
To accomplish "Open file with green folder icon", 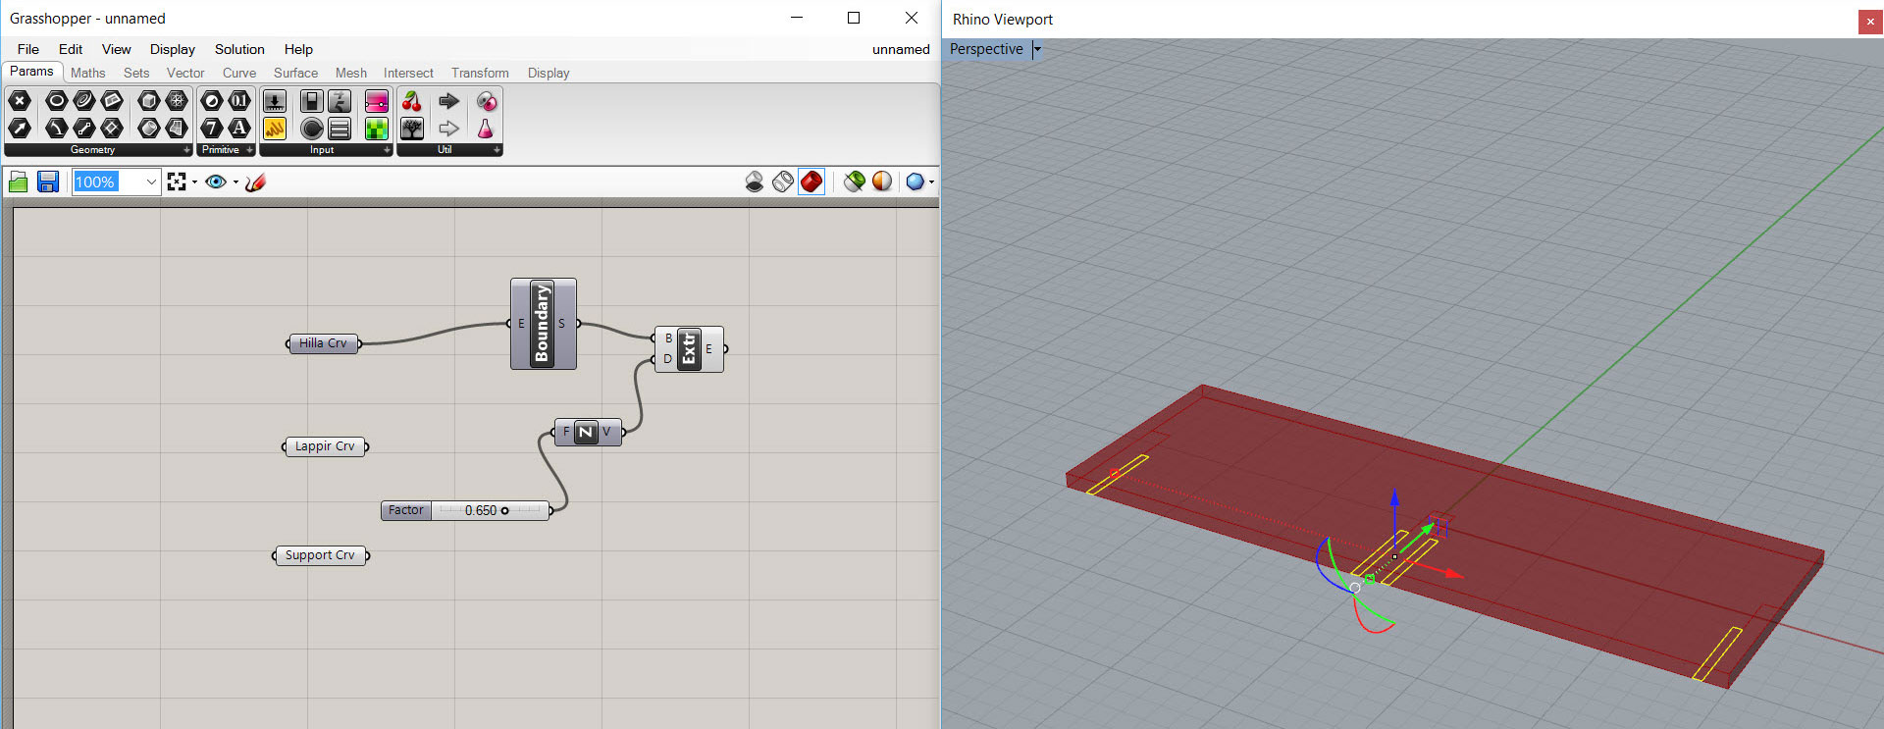I will pyautogui.click(x=19, y=182).
